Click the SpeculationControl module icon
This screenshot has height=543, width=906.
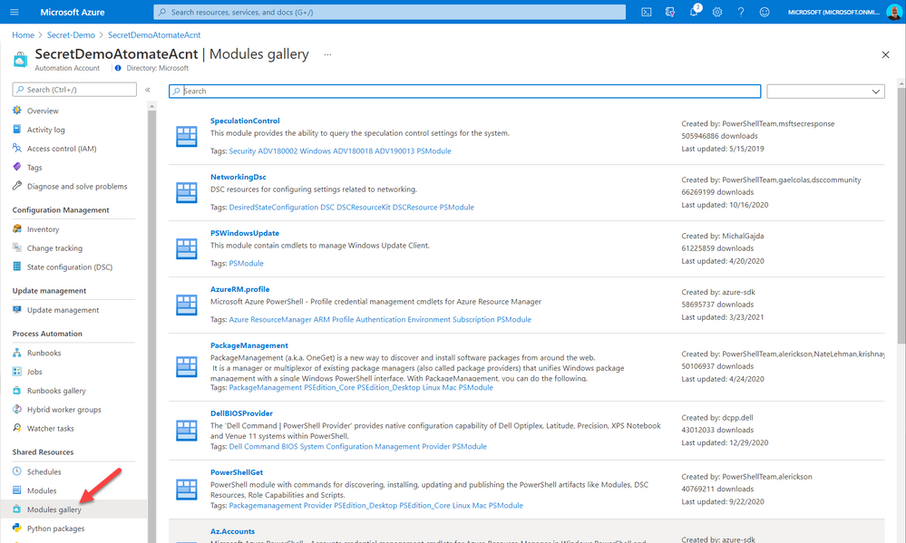tap(186, 136)
